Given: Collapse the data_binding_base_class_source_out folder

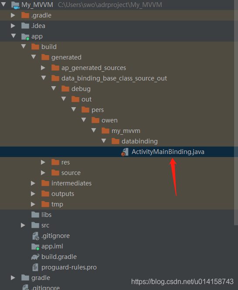Looking at the screenshot, I should [44, 78].
